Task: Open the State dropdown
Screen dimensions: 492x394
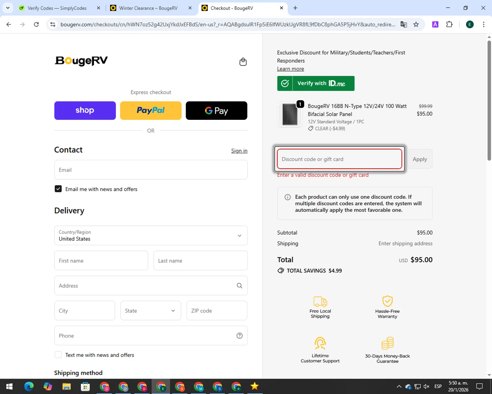Action: [x=151, y=311]
